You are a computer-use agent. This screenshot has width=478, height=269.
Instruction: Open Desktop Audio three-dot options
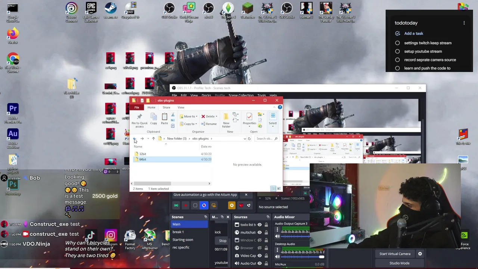coord(277,250)
